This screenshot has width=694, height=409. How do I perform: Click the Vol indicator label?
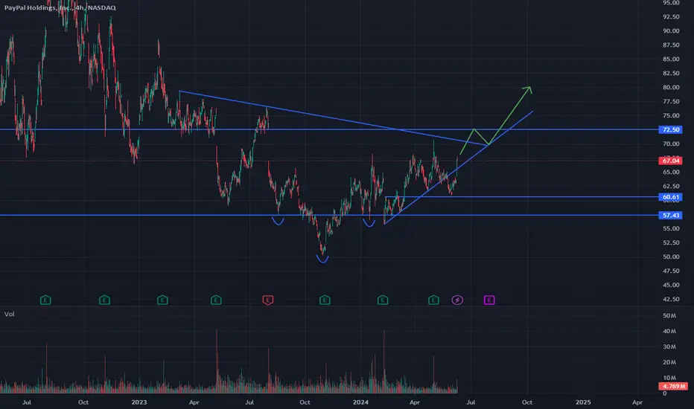click(9, 314)
